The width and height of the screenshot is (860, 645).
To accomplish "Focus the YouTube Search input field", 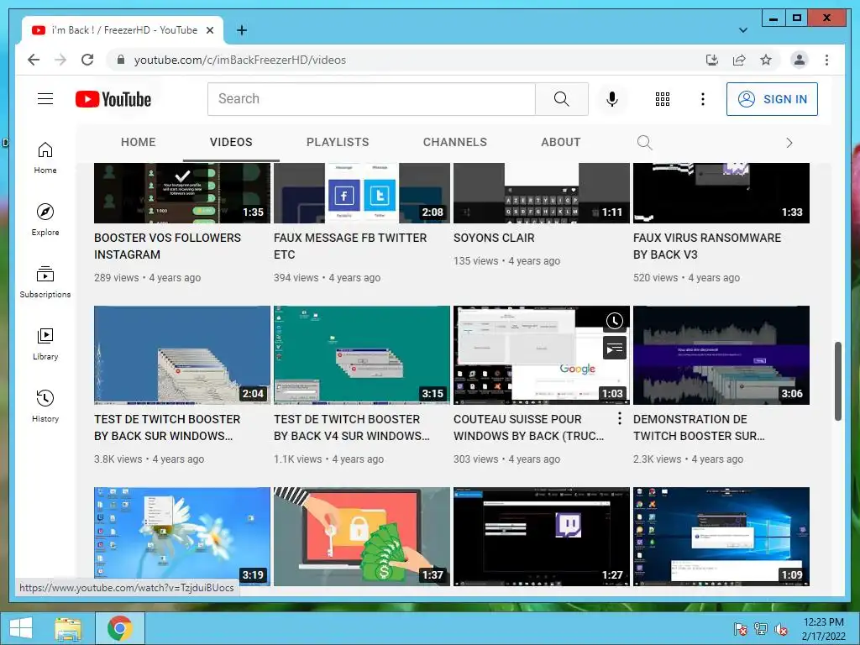I will (371, 99).
